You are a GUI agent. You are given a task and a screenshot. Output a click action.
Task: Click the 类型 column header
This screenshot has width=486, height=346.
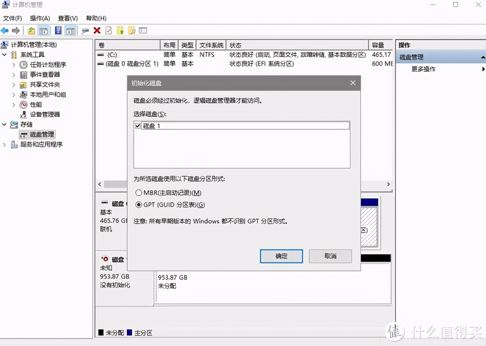click(188, 45)
